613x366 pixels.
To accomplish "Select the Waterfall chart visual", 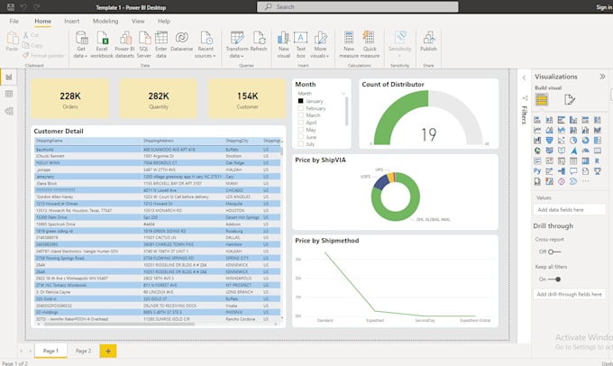I will pyautogui.click(x=537, y=141).
